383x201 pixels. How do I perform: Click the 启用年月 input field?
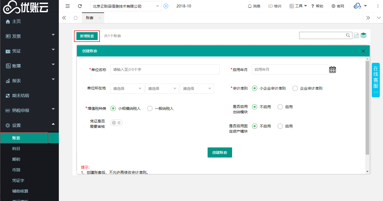(x=290, y=69)
